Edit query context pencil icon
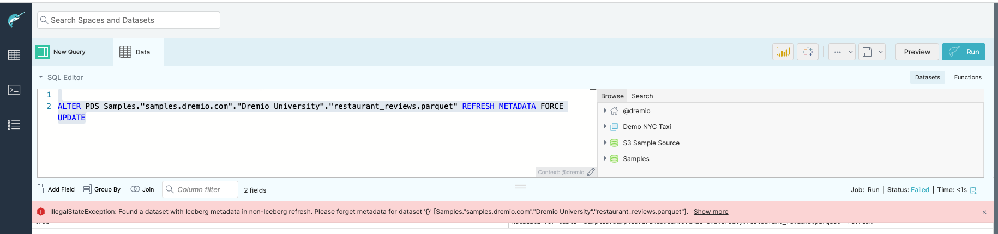 coord(591,172)
